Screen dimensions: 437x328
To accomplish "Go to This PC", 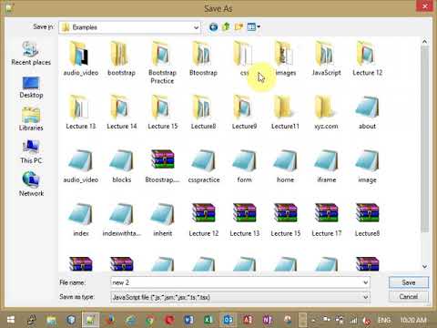I will pyautogui.click(x=31, y=152).
